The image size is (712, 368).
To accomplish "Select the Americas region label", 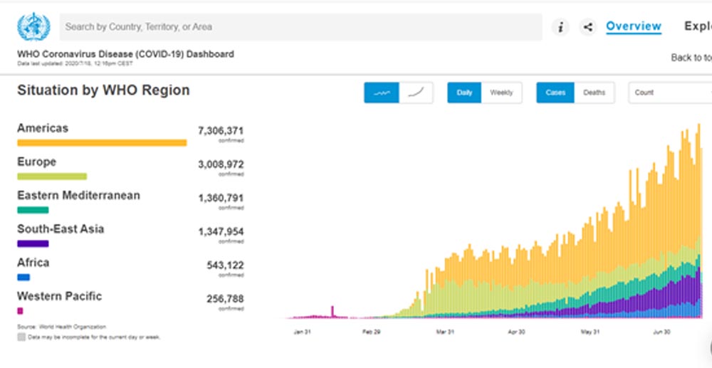I will [43, 128].
